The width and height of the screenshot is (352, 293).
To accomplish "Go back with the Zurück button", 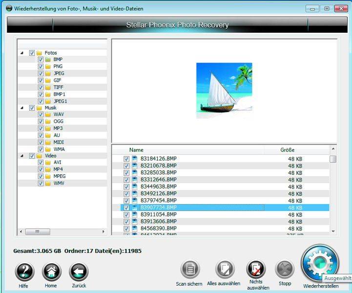I will (x=79, y=272).
